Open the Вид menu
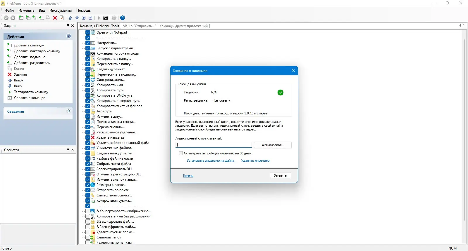 pos(42,11)
